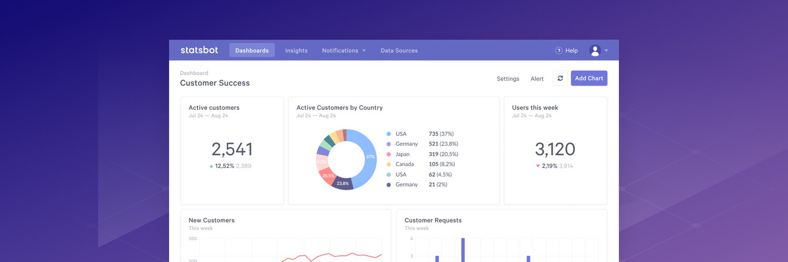Click the 300 axis label in New Customers
Viewport: 788px width, 262px height.
193,238
